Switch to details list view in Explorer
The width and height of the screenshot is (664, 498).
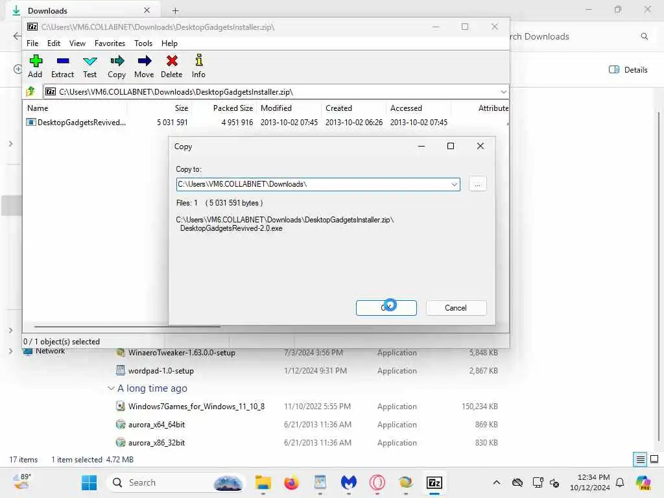point(640,460)
